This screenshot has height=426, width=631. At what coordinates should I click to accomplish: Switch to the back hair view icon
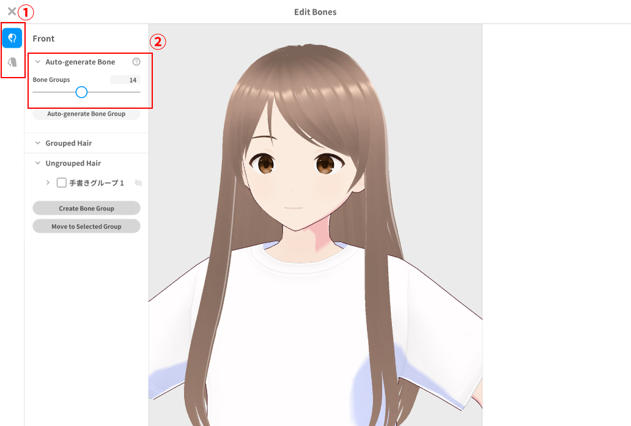click(x=12, y=62)
